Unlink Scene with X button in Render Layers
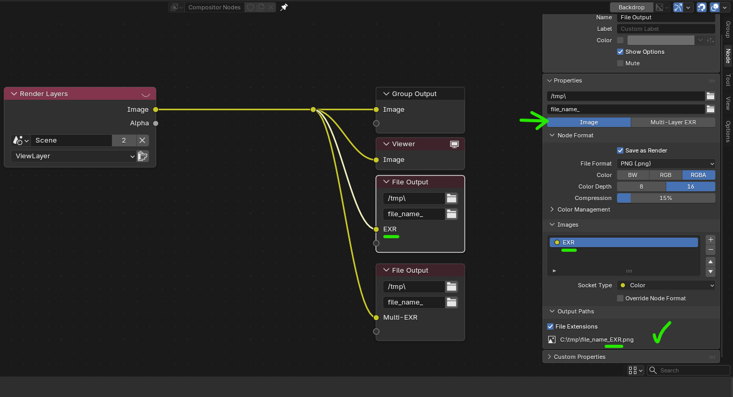Image resolution: width=733 pixels, height=397 pixels. 142,141
